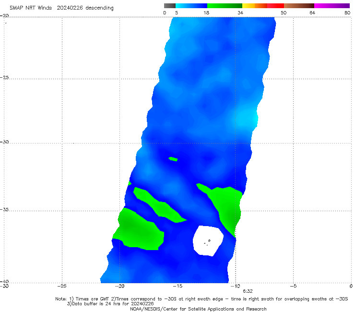
Task: Click the gray segment of the wind color bar
Action: point(170,6)
